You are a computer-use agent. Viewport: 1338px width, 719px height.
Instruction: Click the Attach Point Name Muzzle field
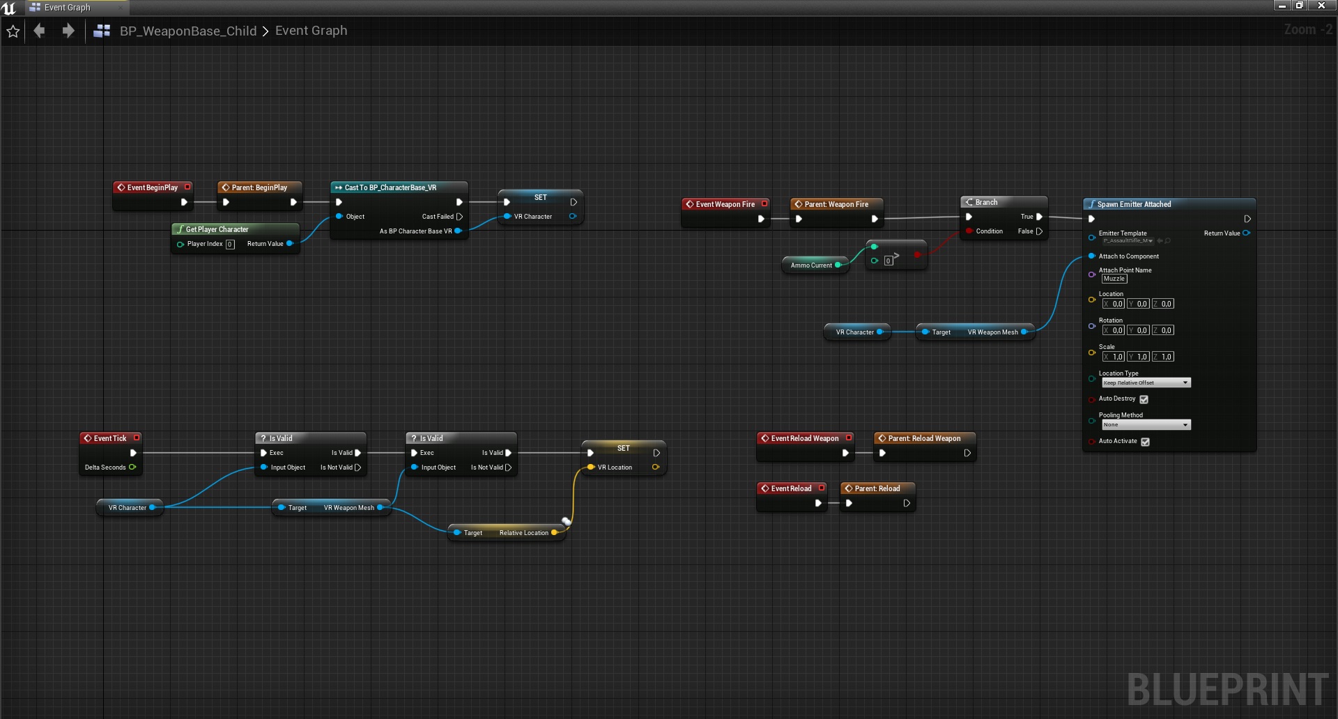1114,279
